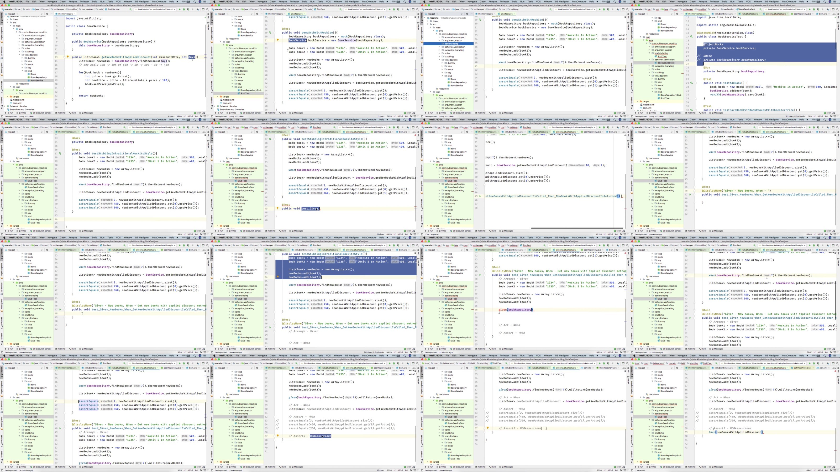Switch to pom.xml editor tab

coord(588,368)
